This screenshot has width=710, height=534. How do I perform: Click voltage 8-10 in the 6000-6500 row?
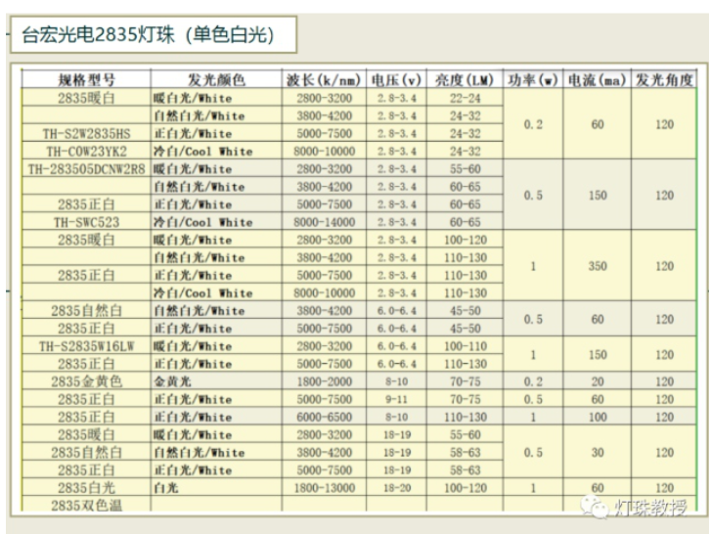pos(397,418)
